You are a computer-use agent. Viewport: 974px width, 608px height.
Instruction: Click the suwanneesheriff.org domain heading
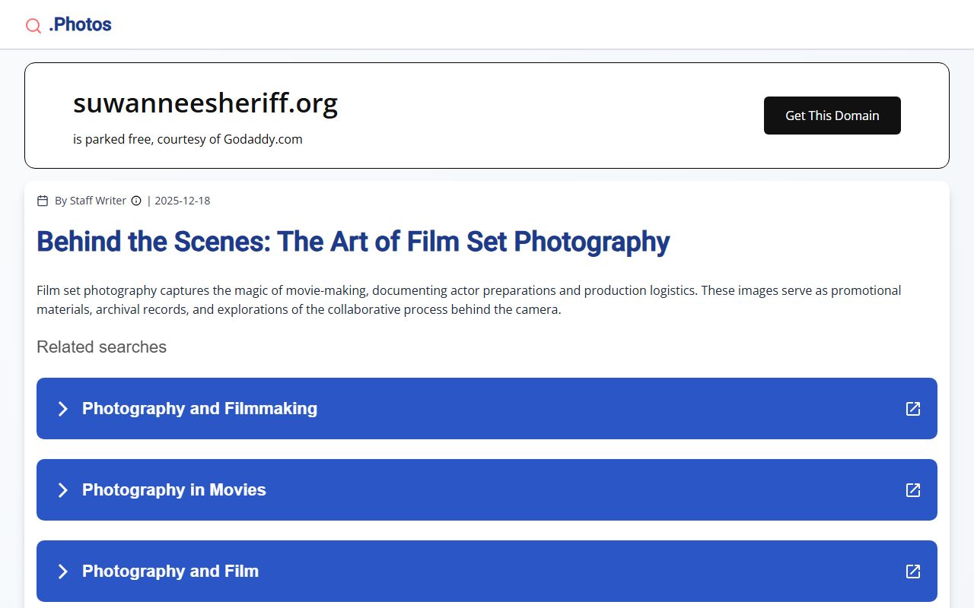coord(205,103)
